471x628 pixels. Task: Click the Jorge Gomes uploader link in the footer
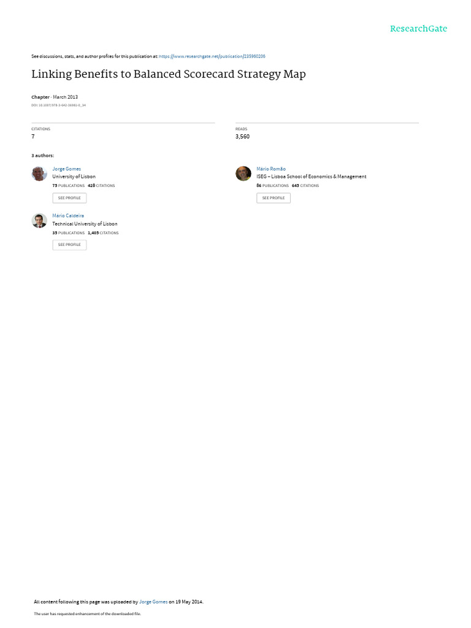point(153,602)
